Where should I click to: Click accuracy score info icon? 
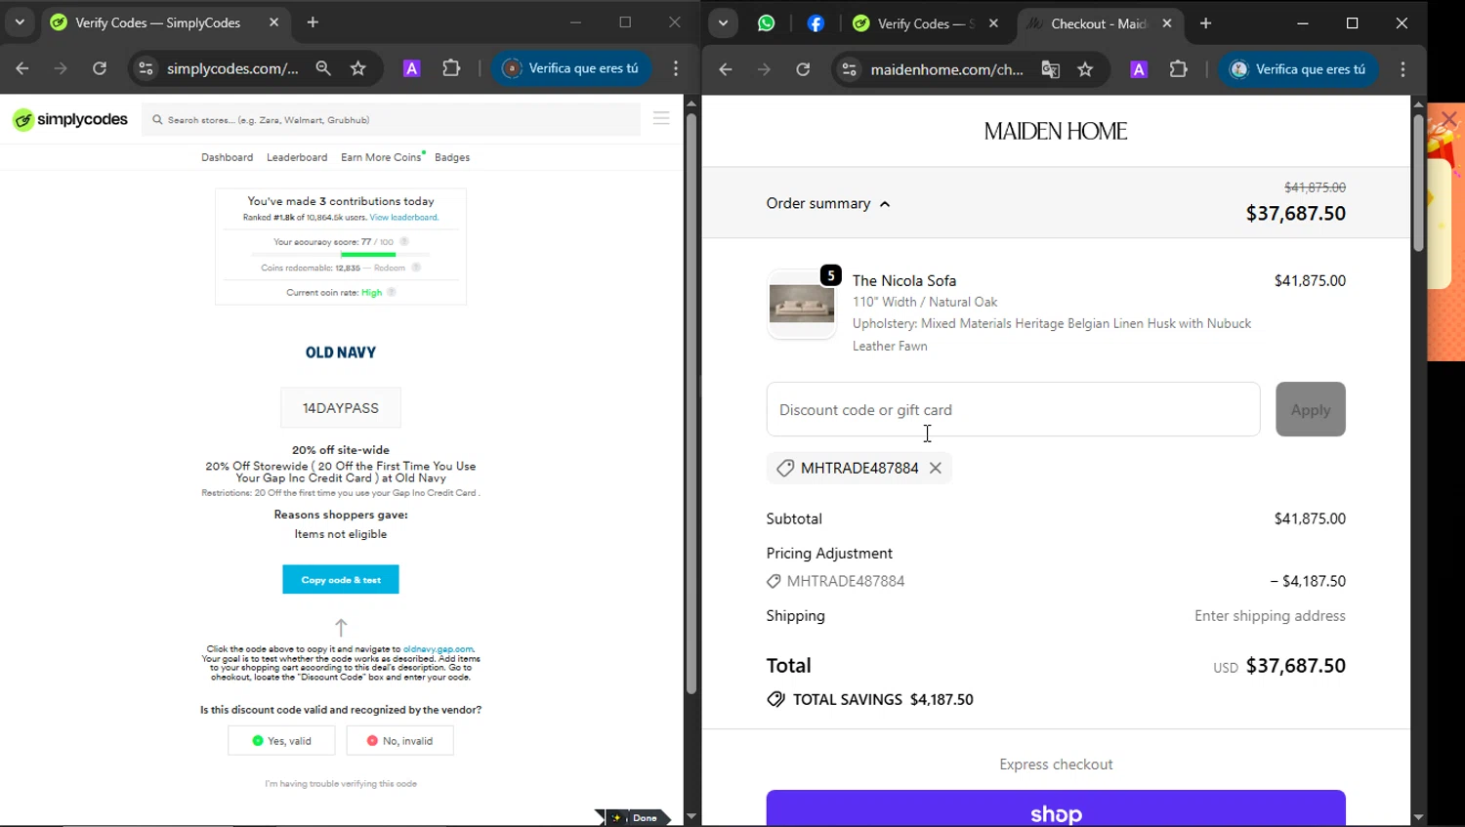pyautogui.click(x=404, y=241)
